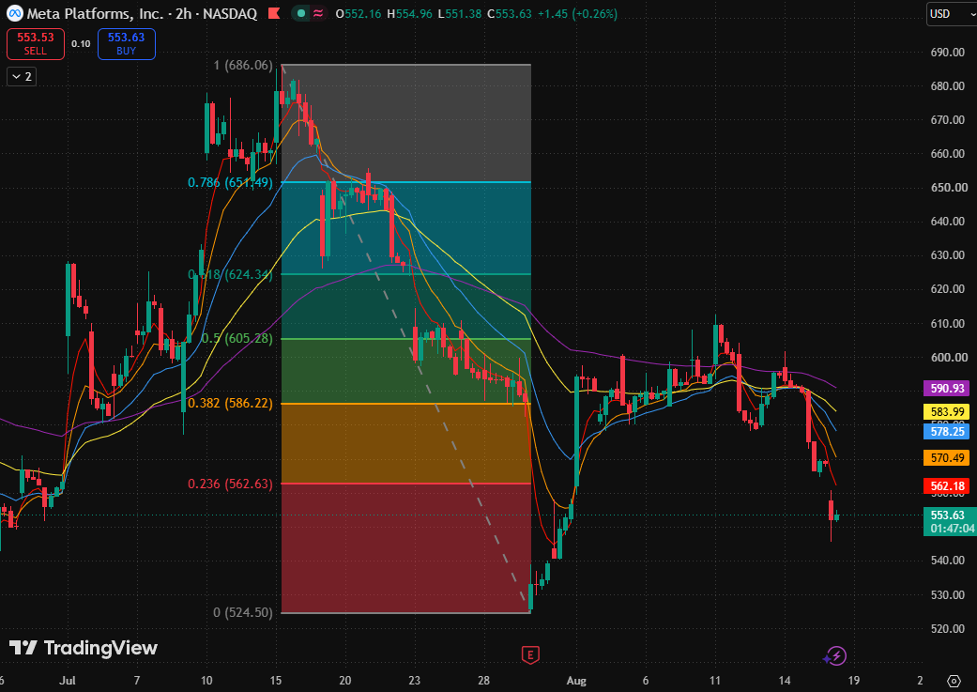Click the Meta Platforms logo icon

click(14, 13)
